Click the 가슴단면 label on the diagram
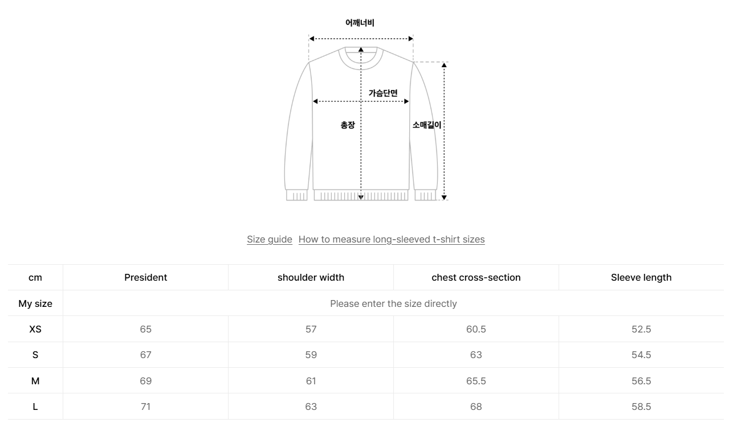 383,93
